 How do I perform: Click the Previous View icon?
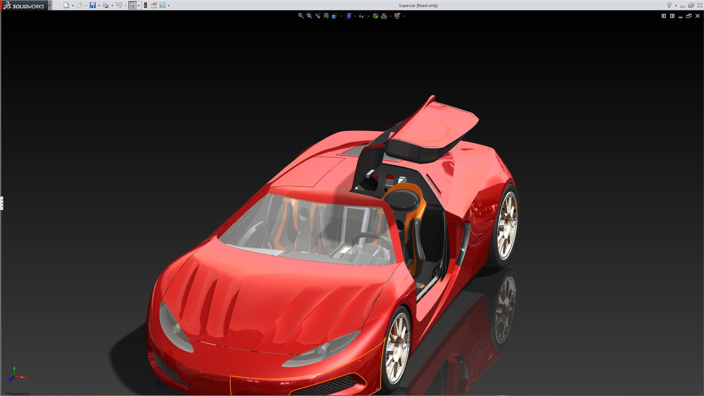click(318, 16)
